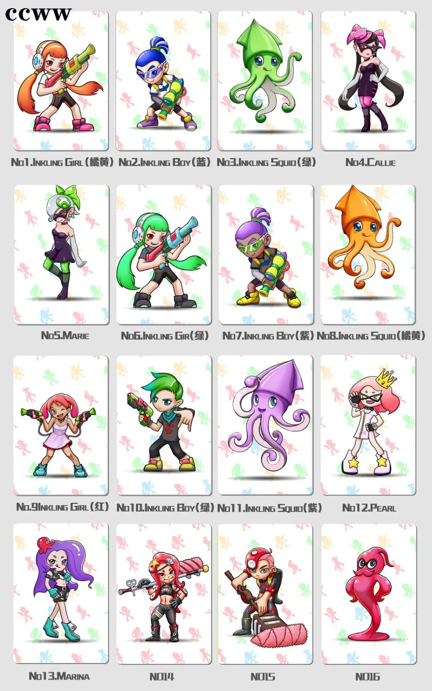Click the No2 blue Inkling Boy card
432x691 pixels.
(163, 81)
